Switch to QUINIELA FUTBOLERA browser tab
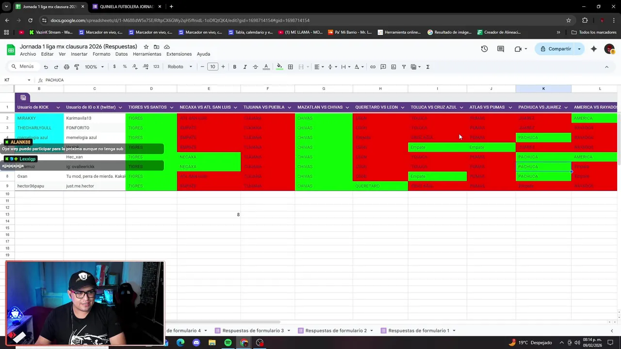Image resolution: width=621 pixels, height=349 pixels. tap(126, 7)
